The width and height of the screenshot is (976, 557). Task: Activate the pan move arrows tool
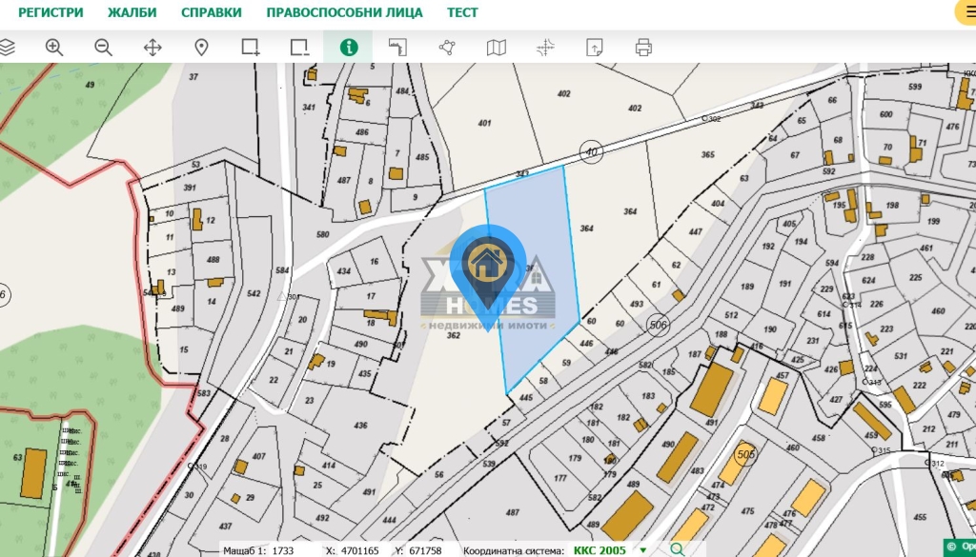pos(152,48)
